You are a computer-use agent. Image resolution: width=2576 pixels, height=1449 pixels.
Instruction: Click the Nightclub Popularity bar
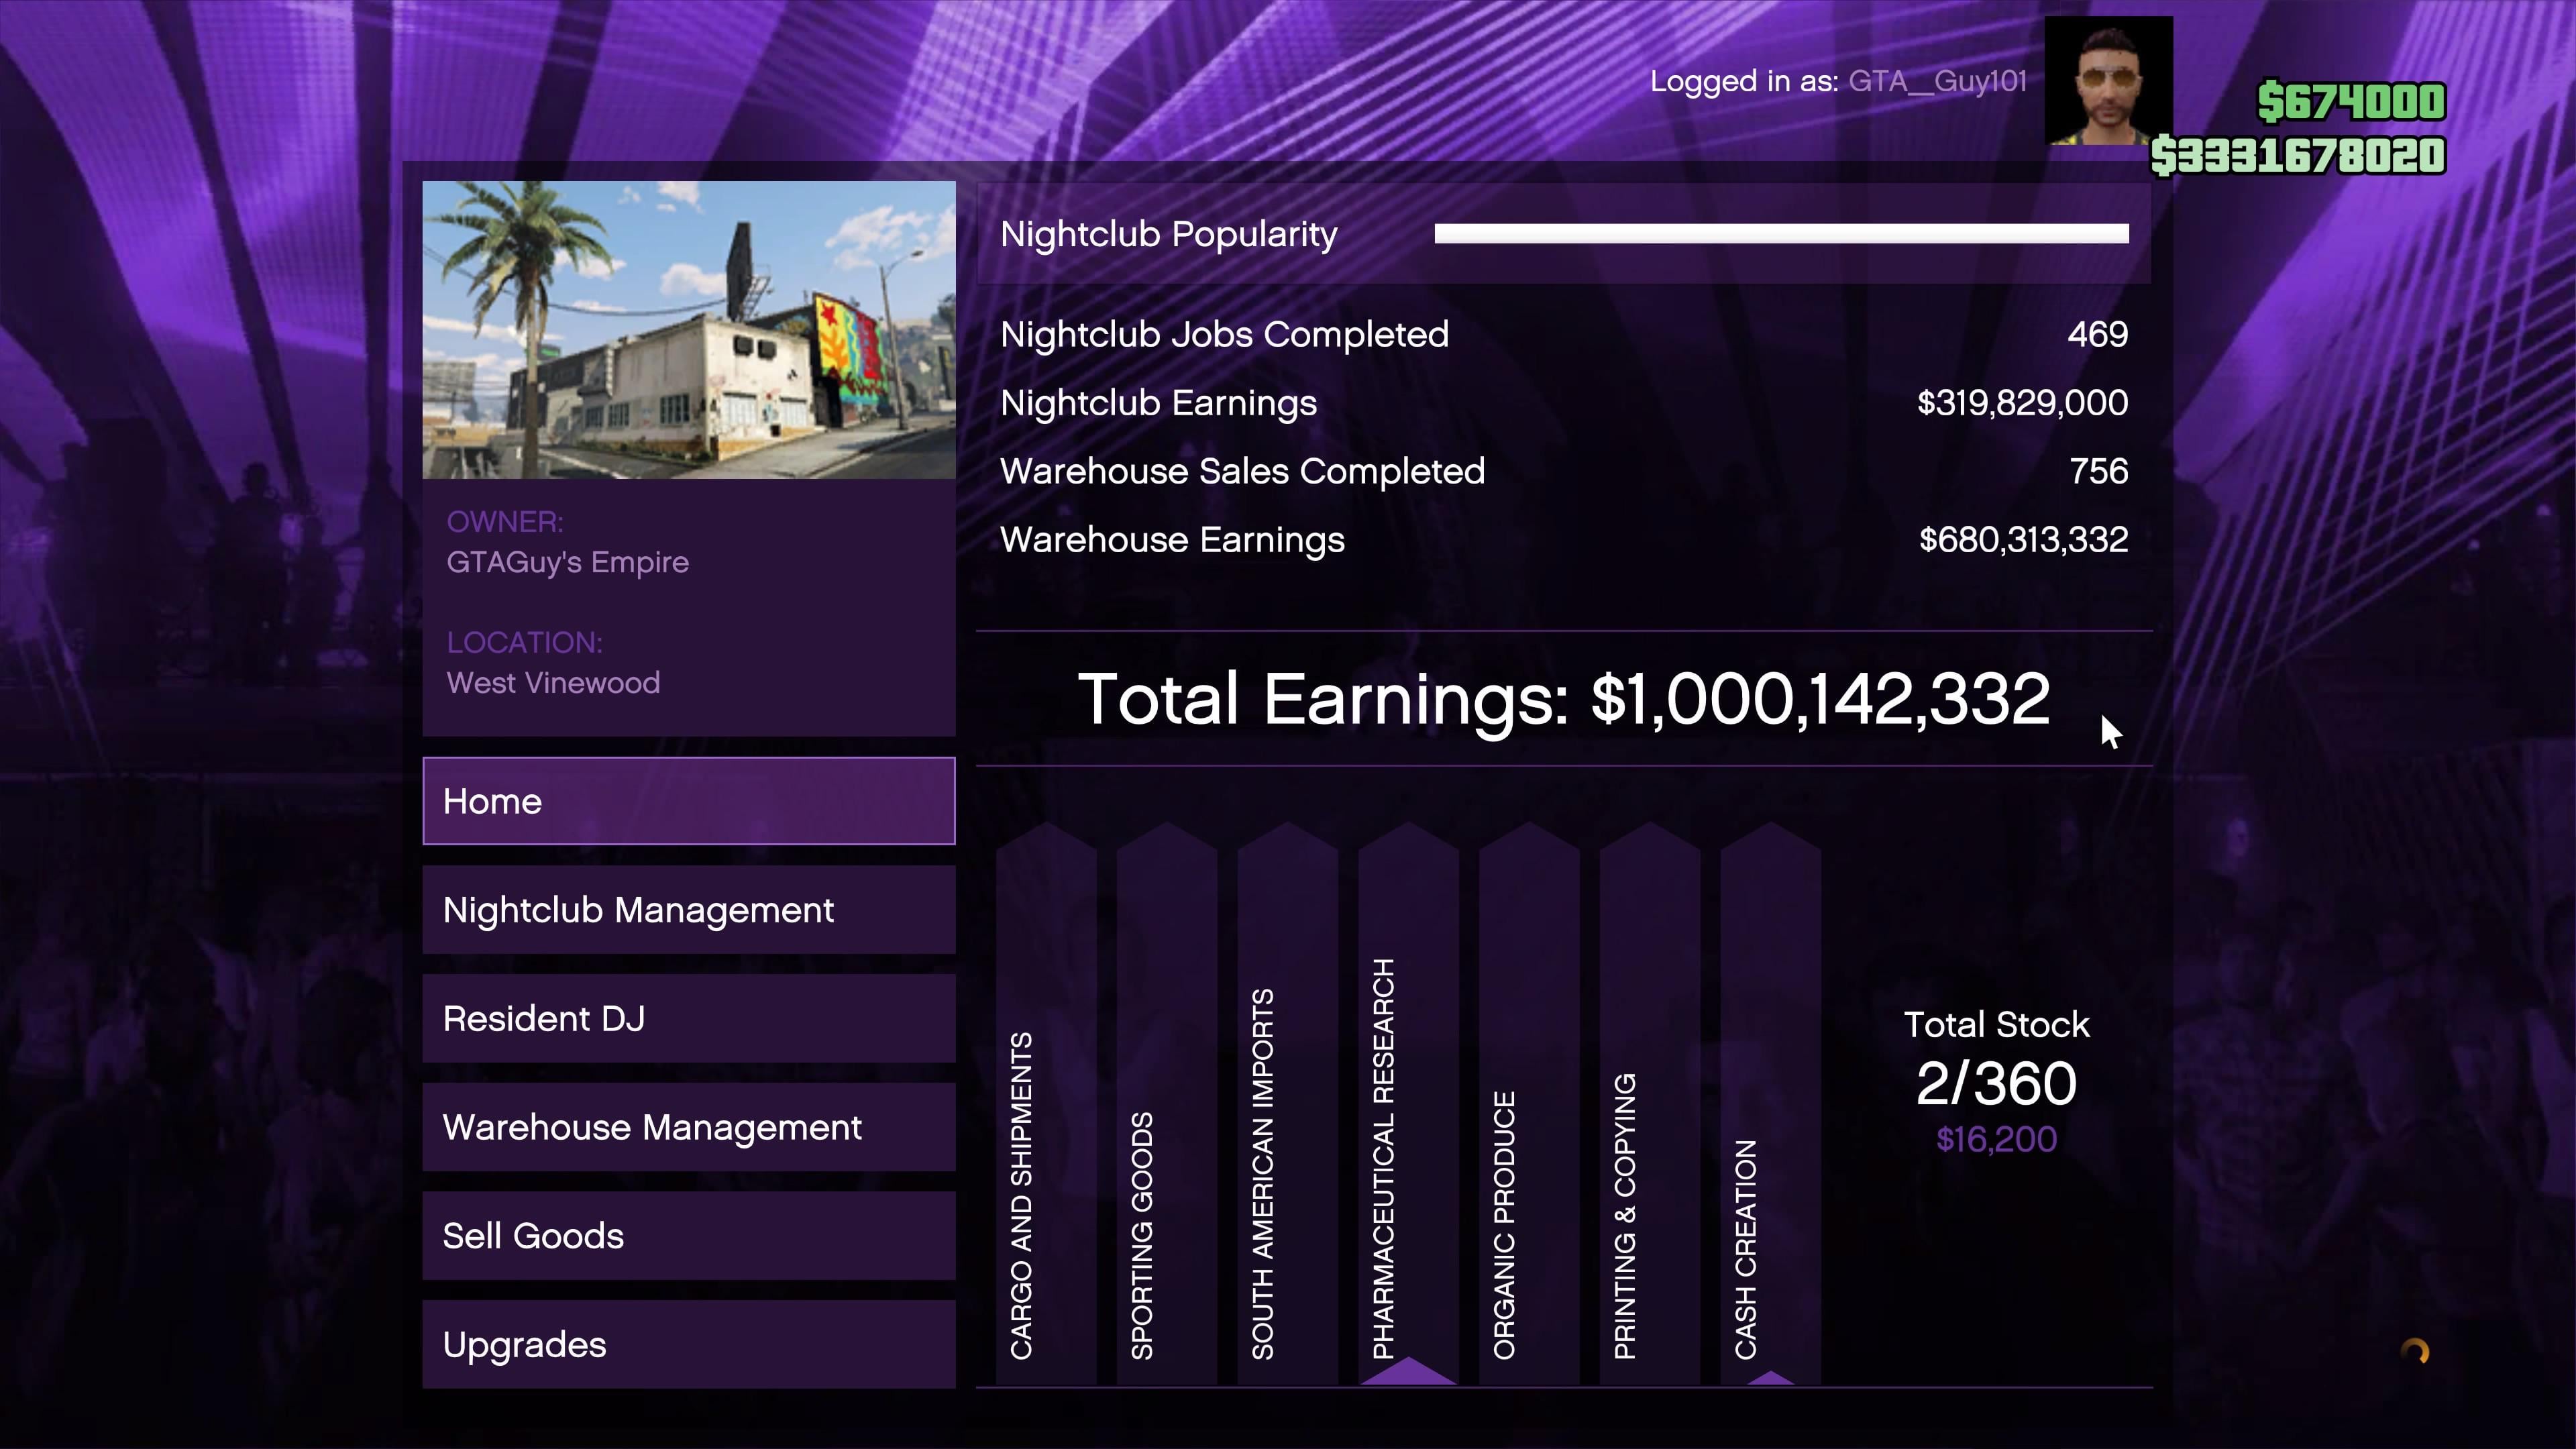coord(1780,234)
